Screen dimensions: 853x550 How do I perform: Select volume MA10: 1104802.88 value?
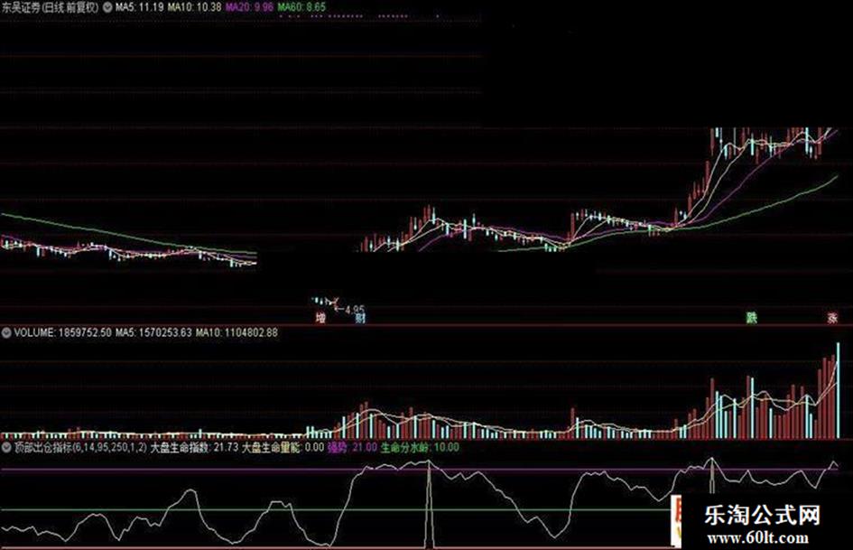coord(236,332)
